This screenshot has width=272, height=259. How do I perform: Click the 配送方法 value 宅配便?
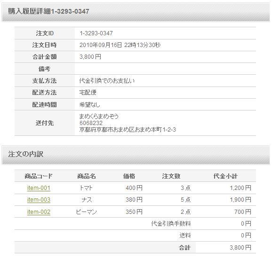(x=88, y=93)
